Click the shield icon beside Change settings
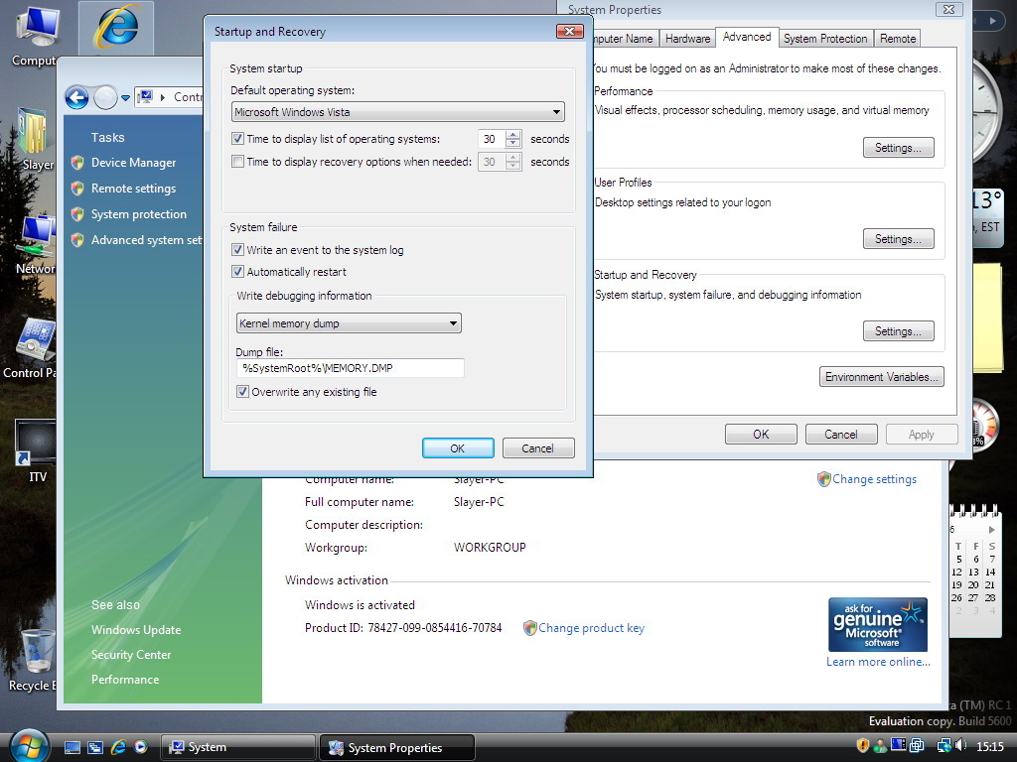This screenshot has width=1017, height=762. [823, 479]
